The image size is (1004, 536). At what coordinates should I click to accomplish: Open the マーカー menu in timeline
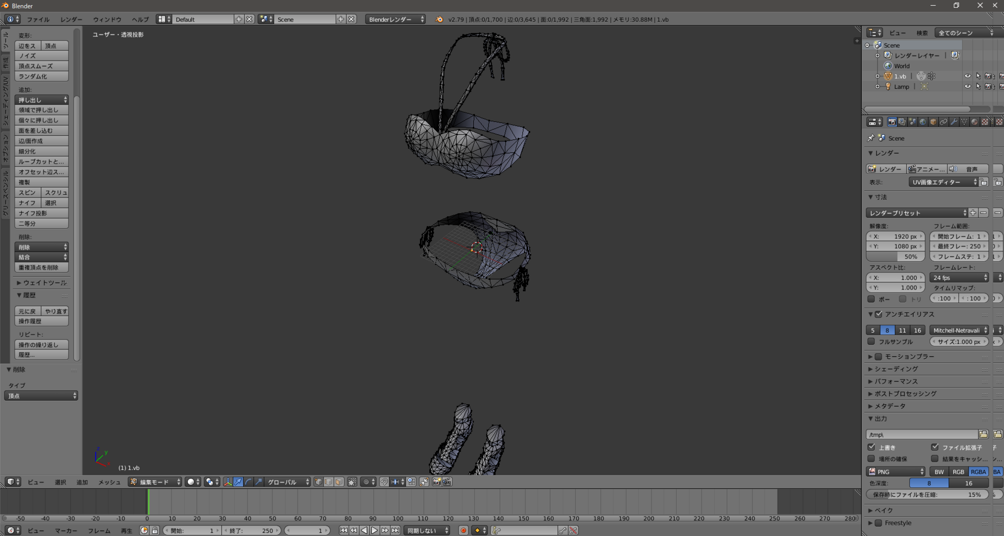coord(67,530)
